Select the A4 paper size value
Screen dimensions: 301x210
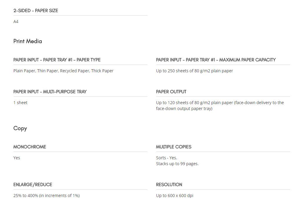16,22
